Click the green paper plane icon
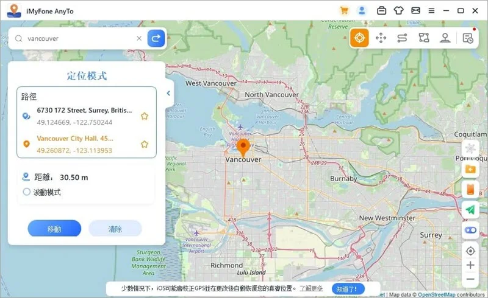The height and width of the screenshot is (298, 488). pyautogui.click(x=470, y=210)
